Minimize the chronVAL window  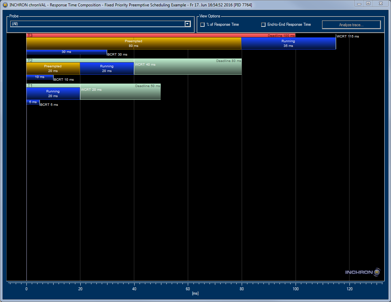click(x=359, y=3)
